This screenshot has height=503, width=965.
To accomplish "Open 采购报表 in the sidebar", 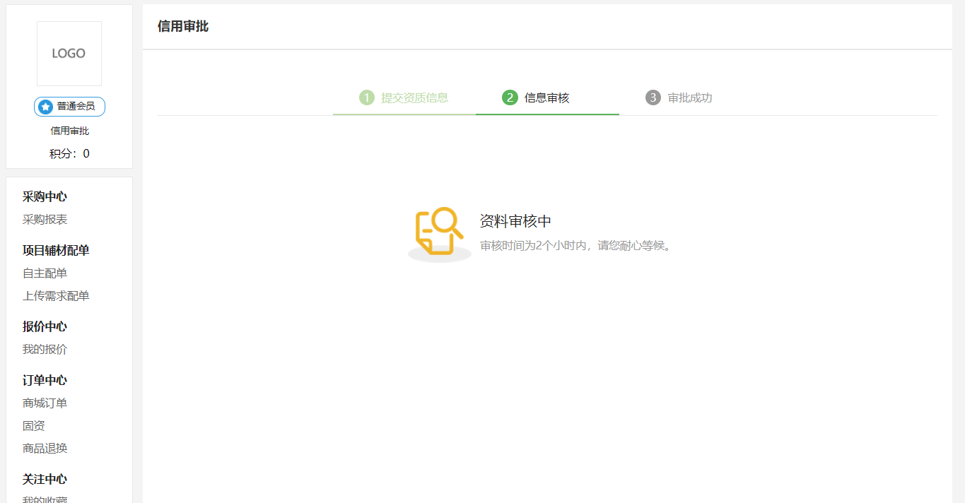I will coord(45,220).
